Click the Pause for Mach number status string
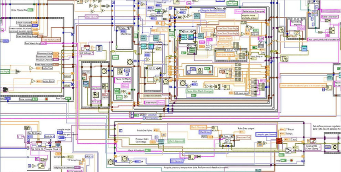This screenshot has height=172, width=341. point(123,80)
